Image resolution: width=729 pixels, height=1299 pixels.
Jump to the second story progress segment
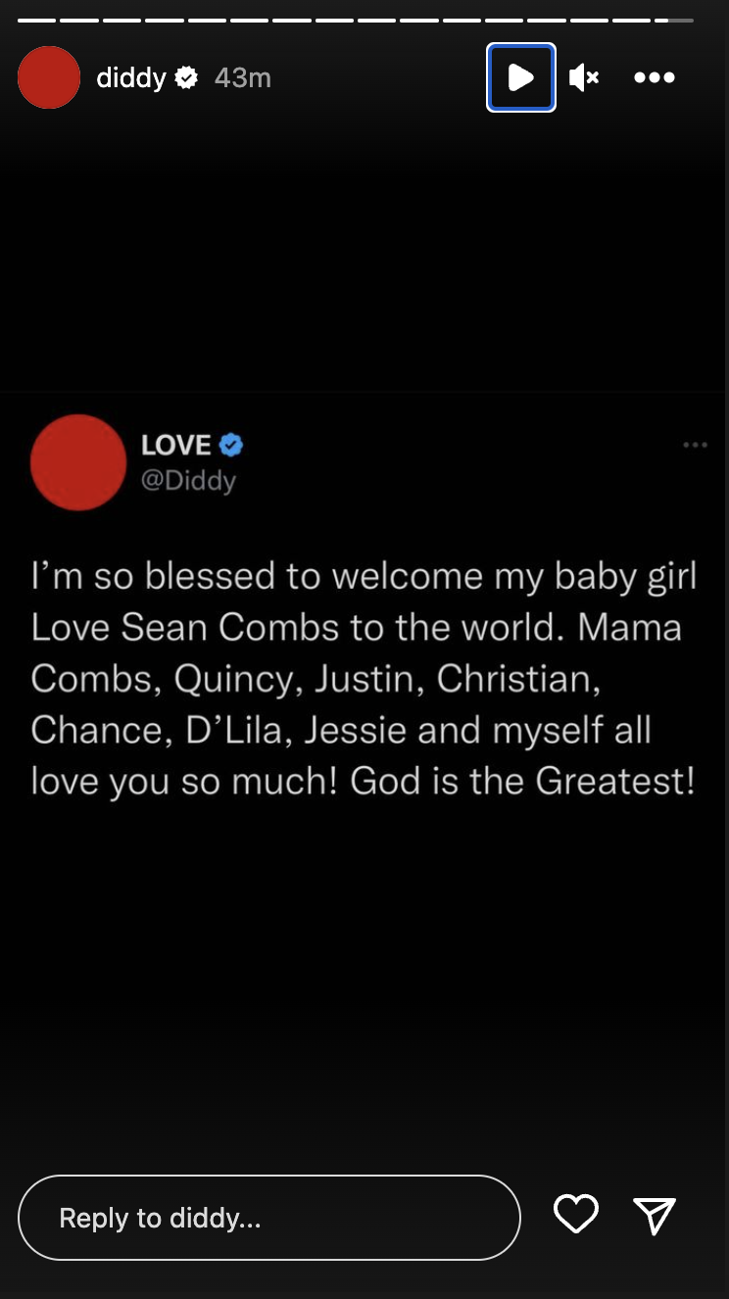pyautogui.click(x=78, y=20)
